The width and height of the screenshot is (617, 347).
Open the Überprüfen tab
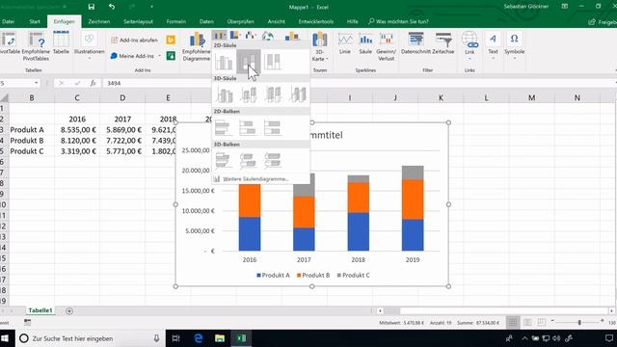click(x=240, y=21)
